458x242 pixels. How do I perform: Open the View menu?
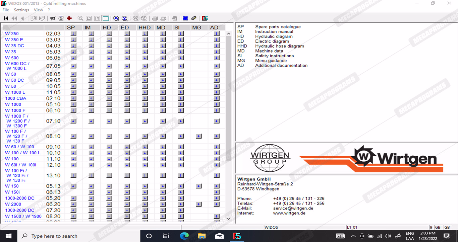pos(38,10)
